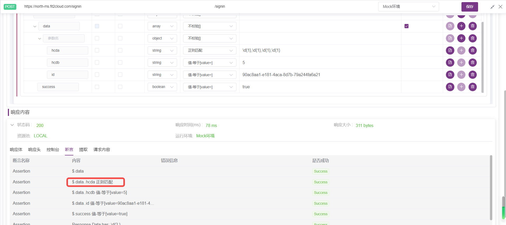Switch to 提取 tab

[x=83, y=149]
